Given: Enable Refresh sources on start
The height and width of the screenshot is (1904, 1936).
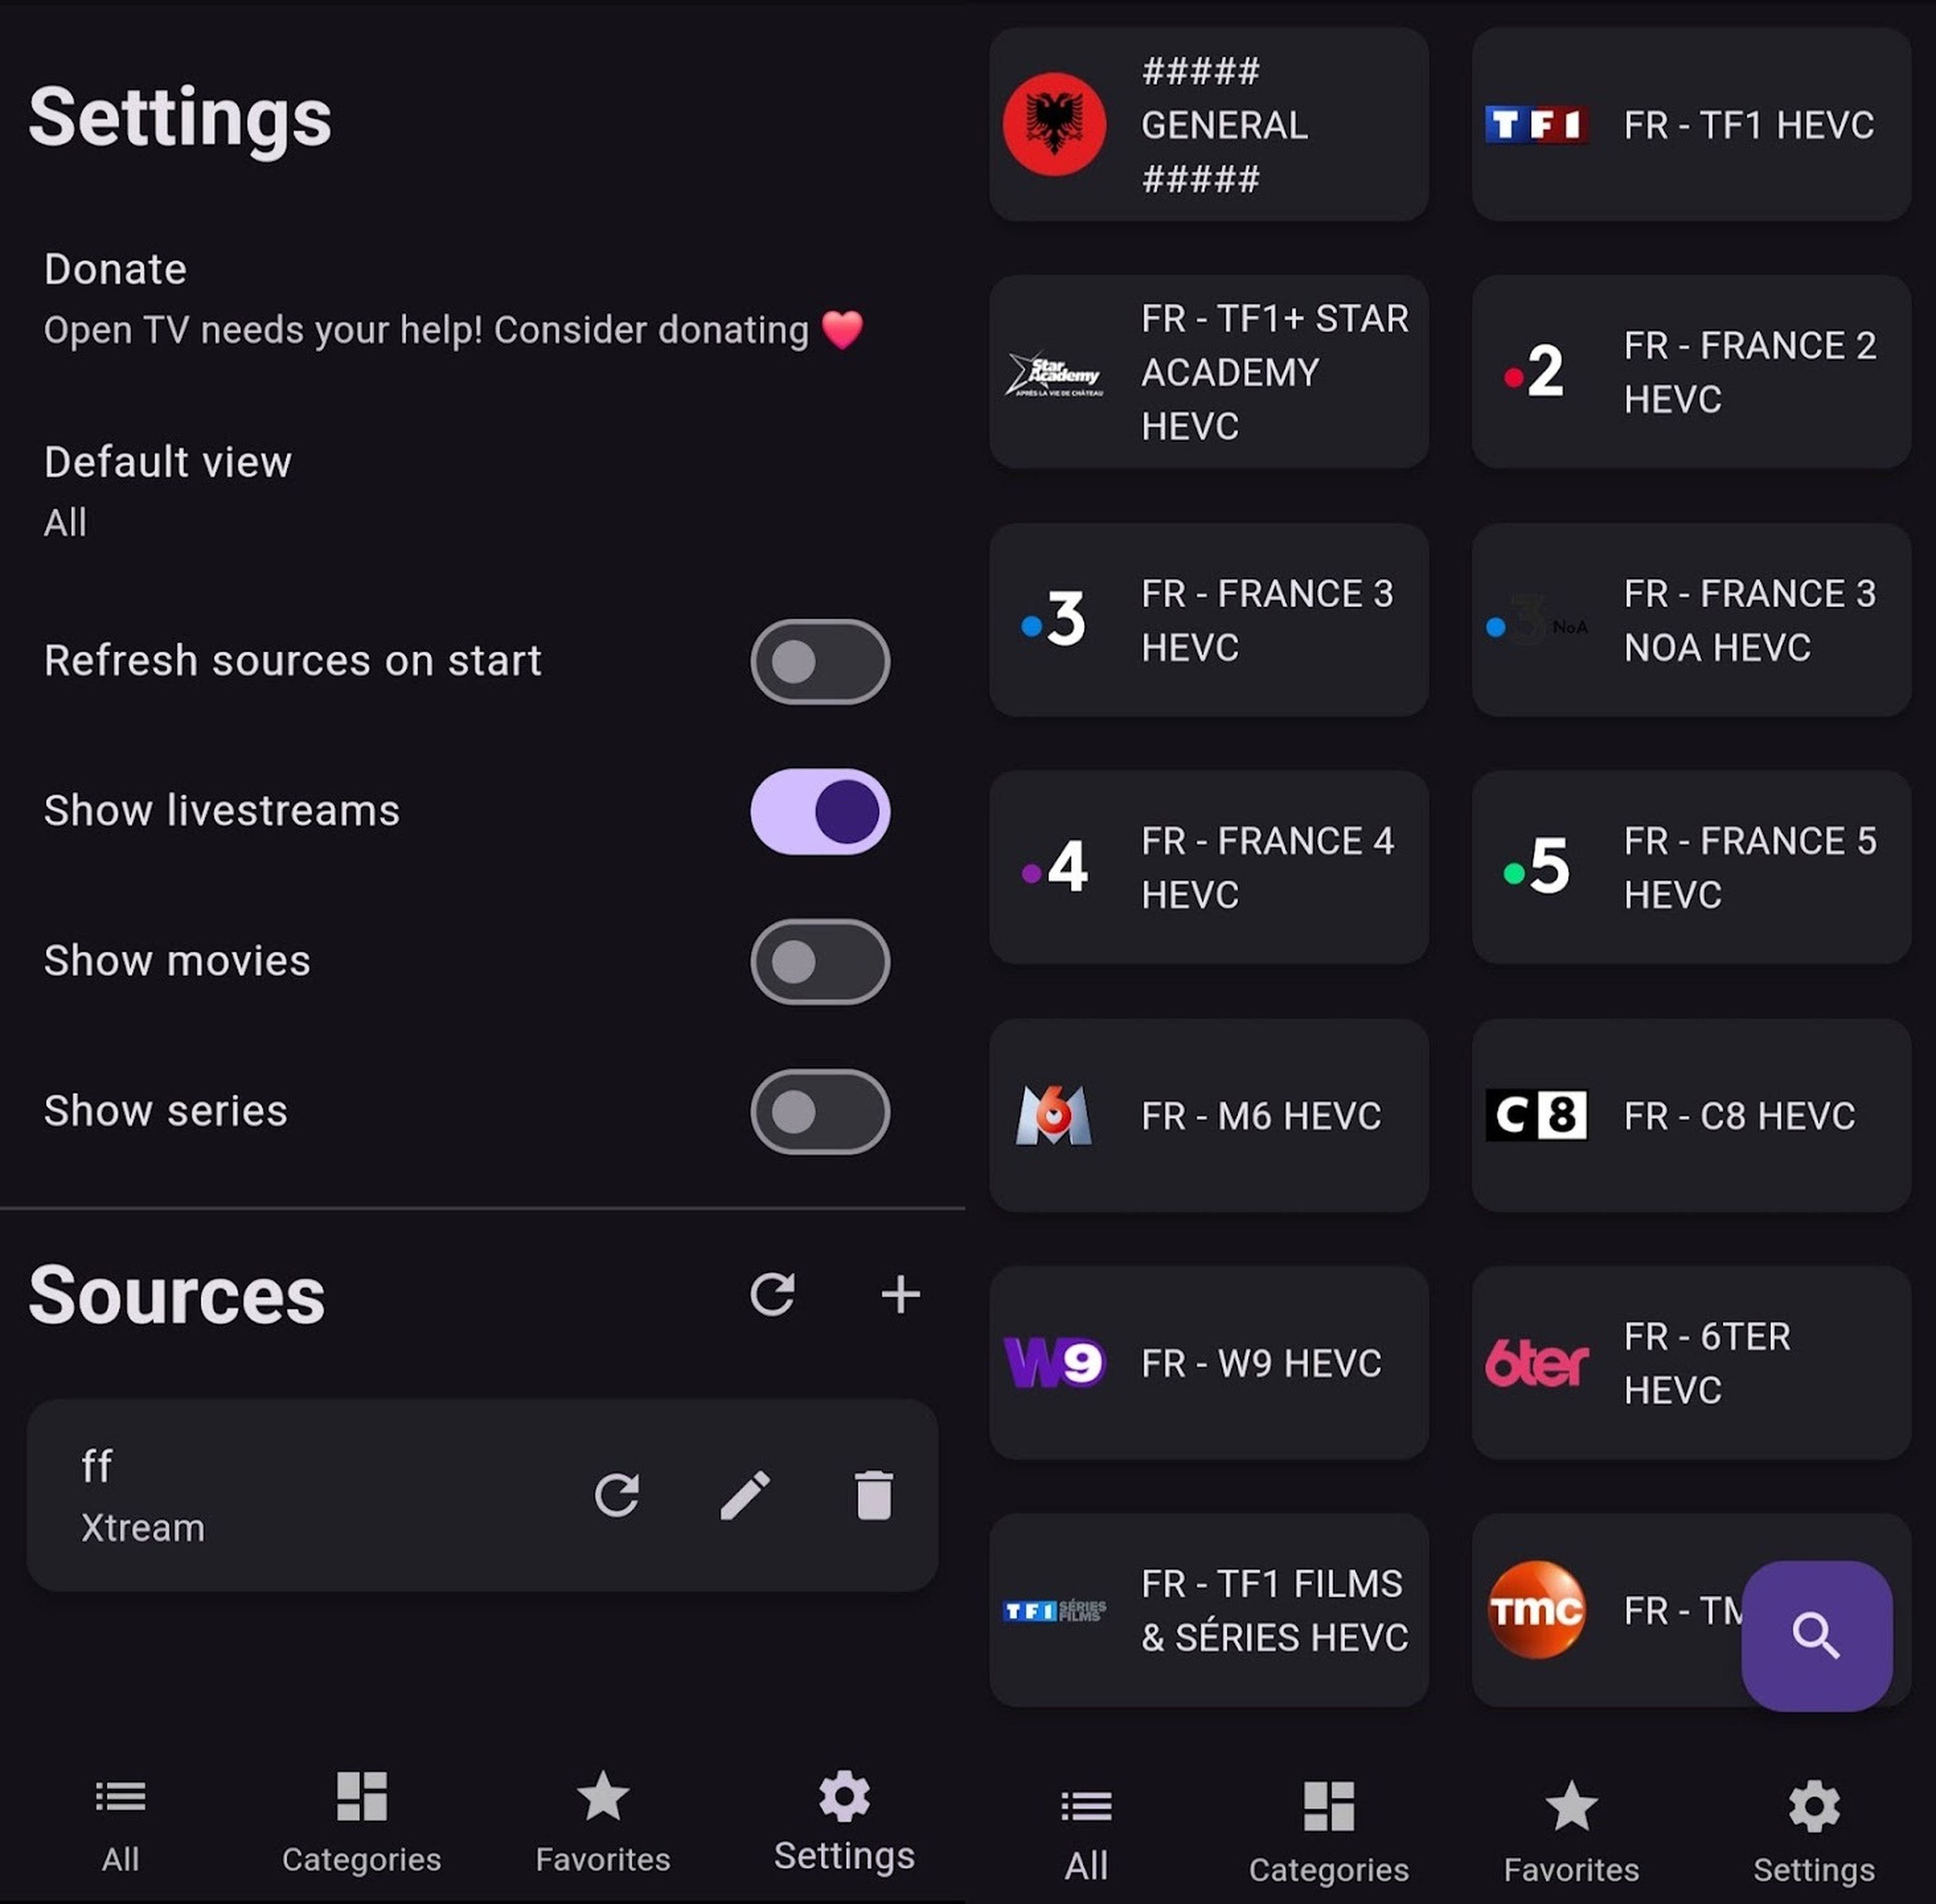Looking at the screenshot, I should click(x=820, y=662).
